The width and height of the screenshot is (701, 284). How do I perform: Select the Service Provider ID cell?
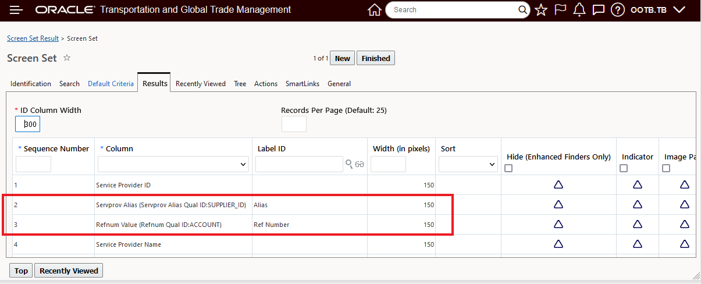coord(173,185)
